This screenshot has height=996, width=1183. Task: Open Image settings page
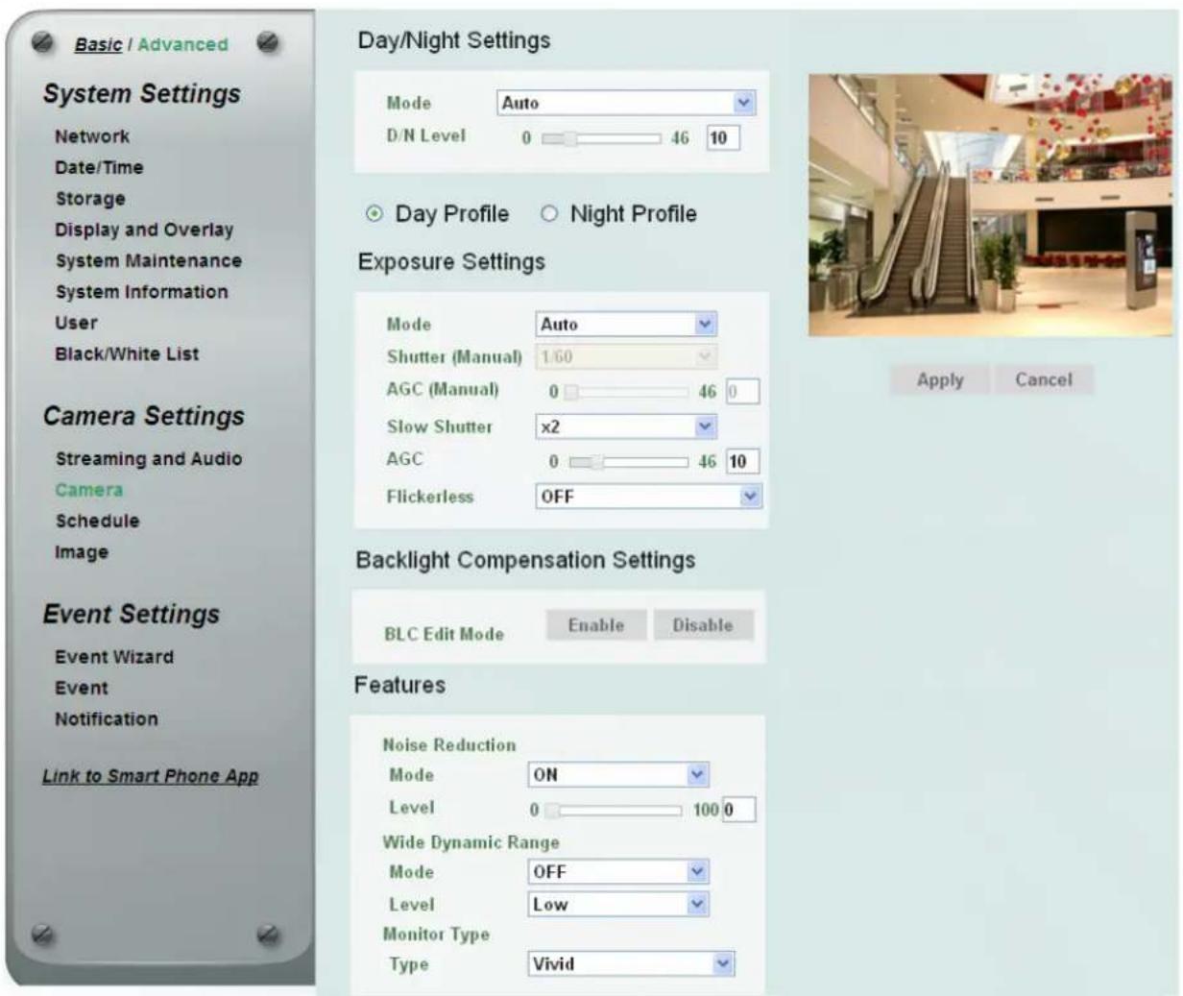click(x=82, y=552)
